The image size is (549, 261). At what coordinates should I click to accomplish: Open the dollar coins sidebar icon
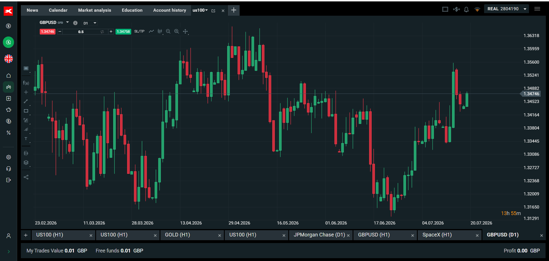tap(9, 121)
